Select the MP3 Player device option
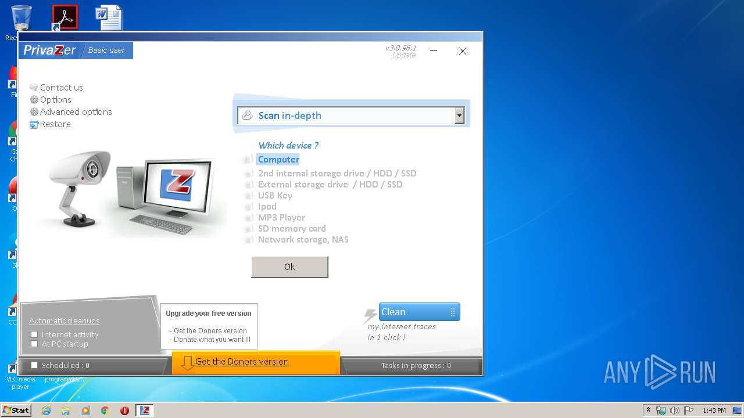 point(281,218)
